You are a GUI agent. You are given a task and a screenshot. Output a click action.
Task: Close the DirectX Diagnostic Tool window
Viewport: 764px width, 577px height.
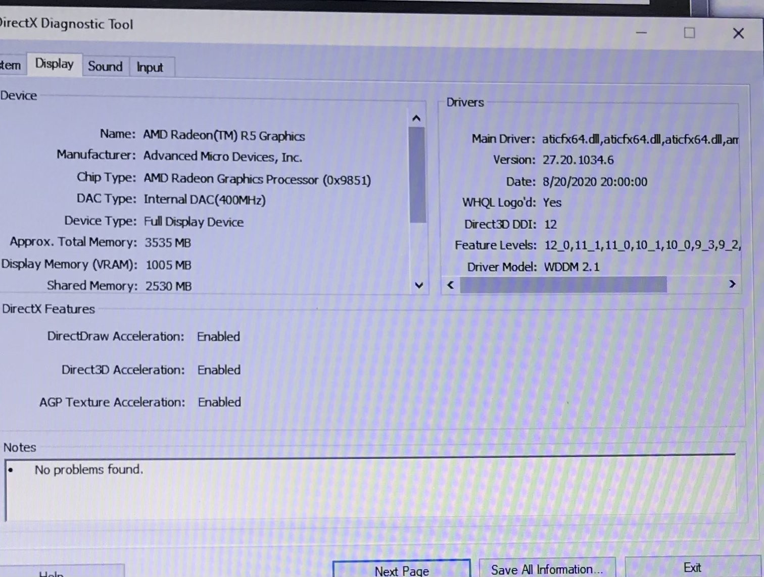tap(738, 33)
